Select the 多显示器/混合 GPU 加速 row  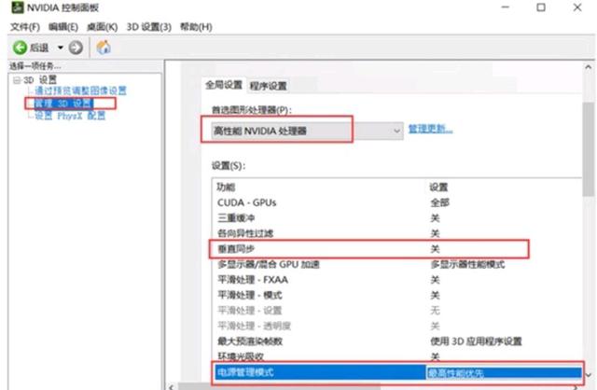[396, 264]
